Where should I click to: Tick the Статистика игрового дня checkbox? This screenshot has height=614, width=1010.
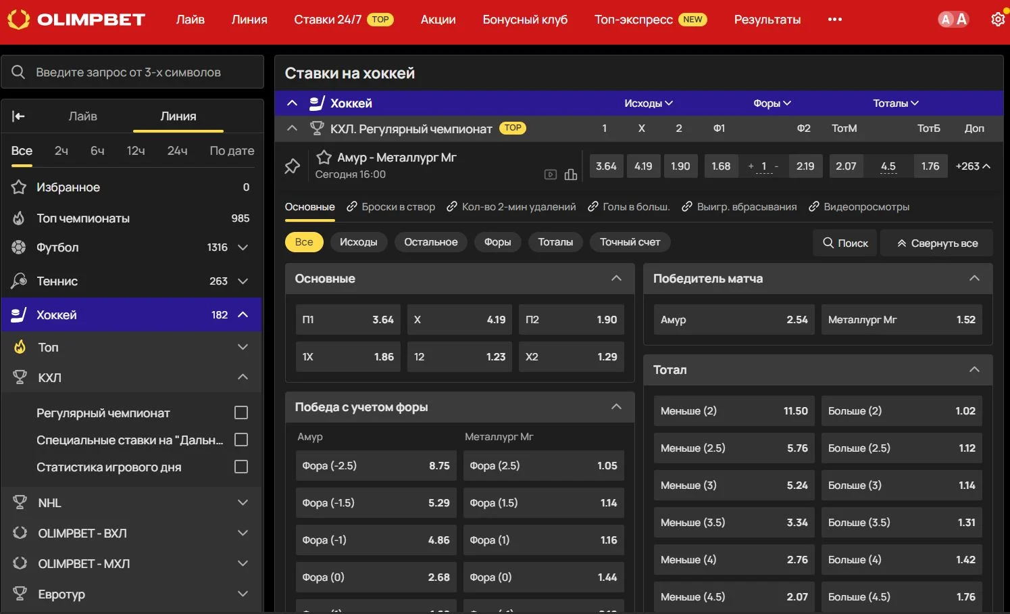click(x=241, y=467)
